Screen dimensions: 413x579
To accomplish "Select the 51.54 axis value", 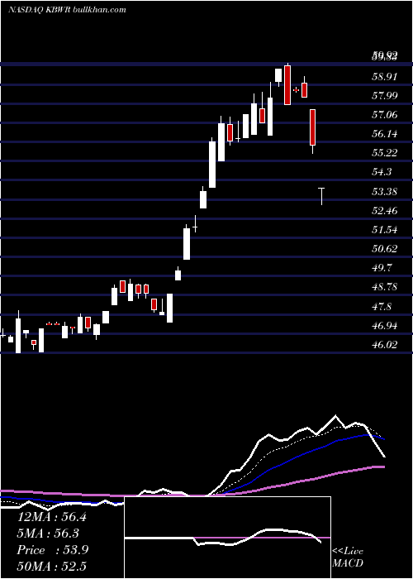I will [x=385, y=230].
